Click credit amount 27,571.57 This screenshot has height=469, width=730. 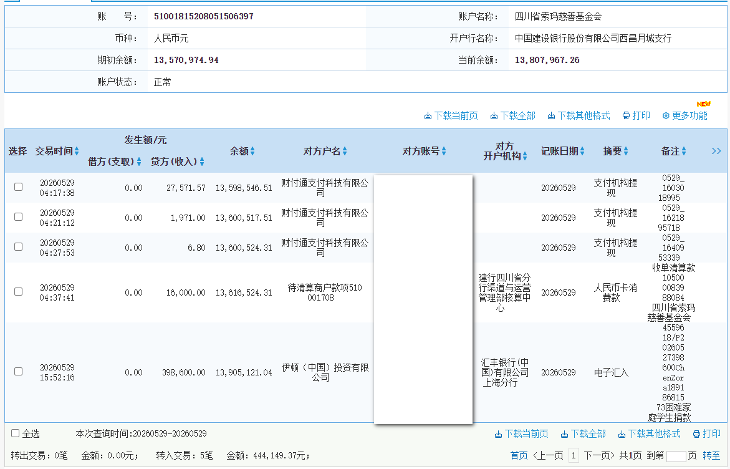[x=186, y=188]
